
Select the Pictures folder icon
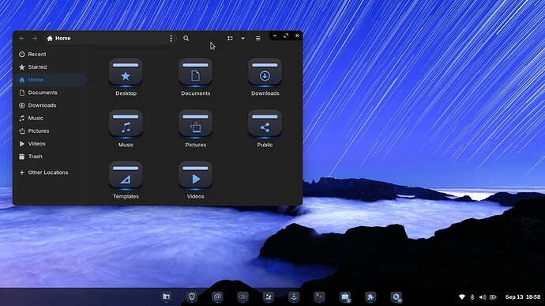(x=195, y=124)
